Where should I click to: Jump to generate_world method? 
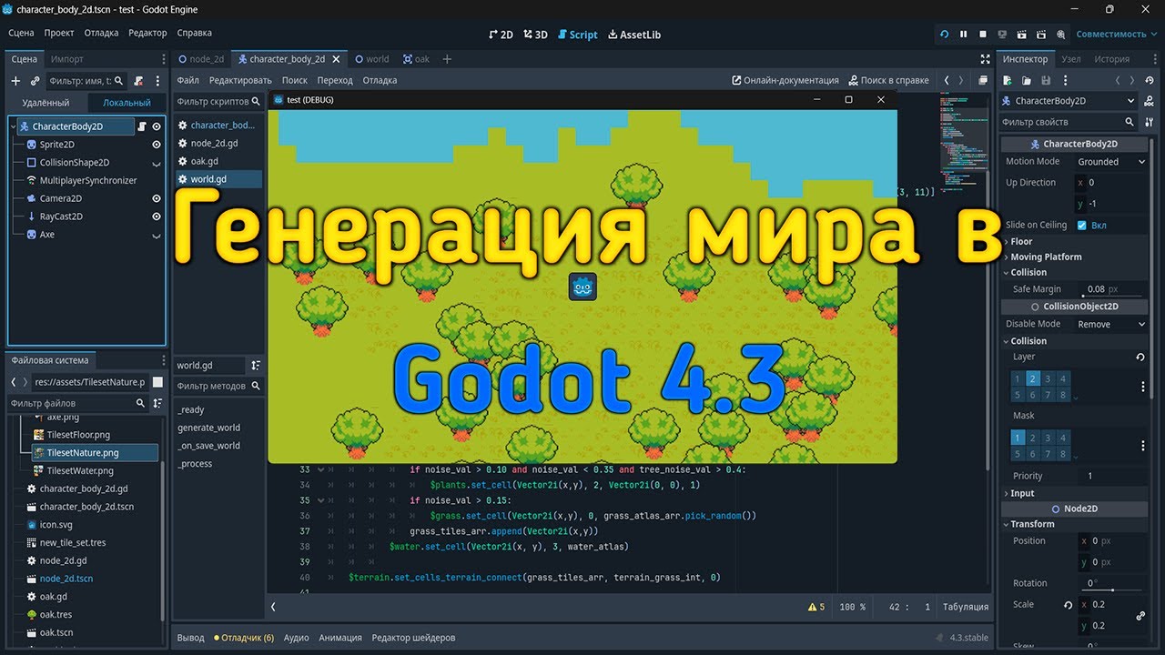coord(208,428)
